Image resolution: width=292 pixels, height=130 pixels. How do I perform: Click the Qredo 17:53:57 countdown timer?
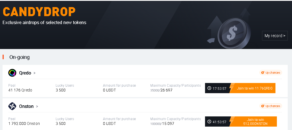pos(219,88)
